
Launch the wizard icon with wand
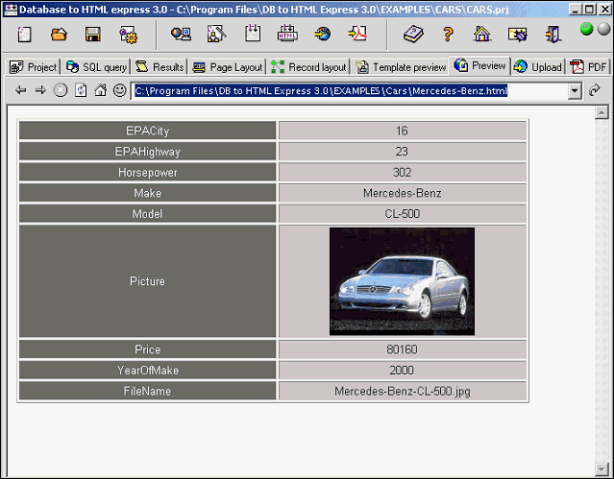tap(216, 34)
